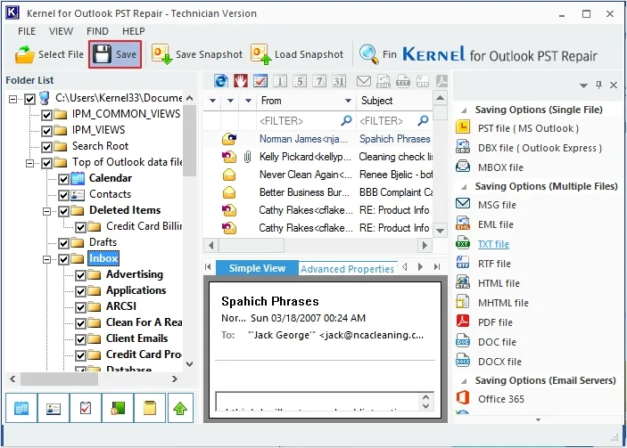
Task: Open the FIND menu
Action: pyautogui.click(x=97, y=31)
